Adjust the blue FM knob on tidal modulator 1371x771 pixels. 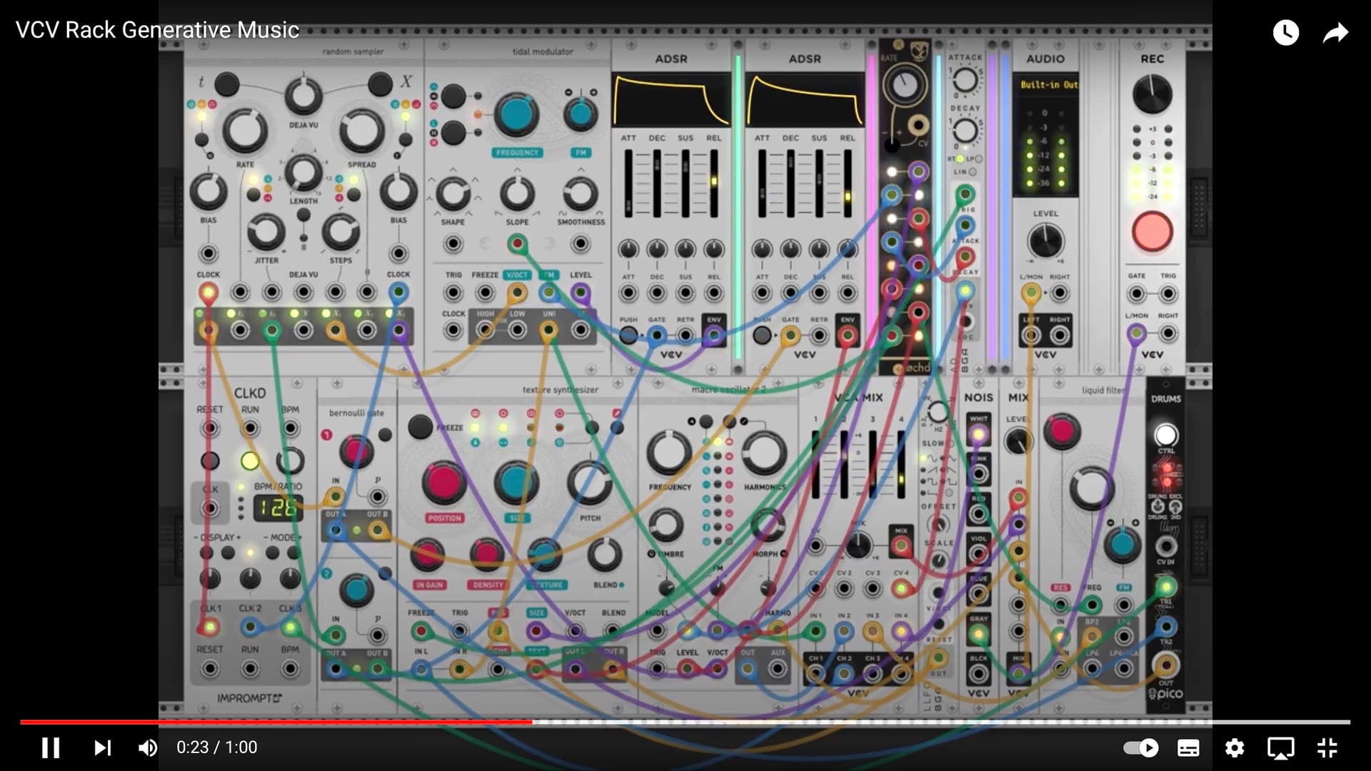click(x=581, y=114)
